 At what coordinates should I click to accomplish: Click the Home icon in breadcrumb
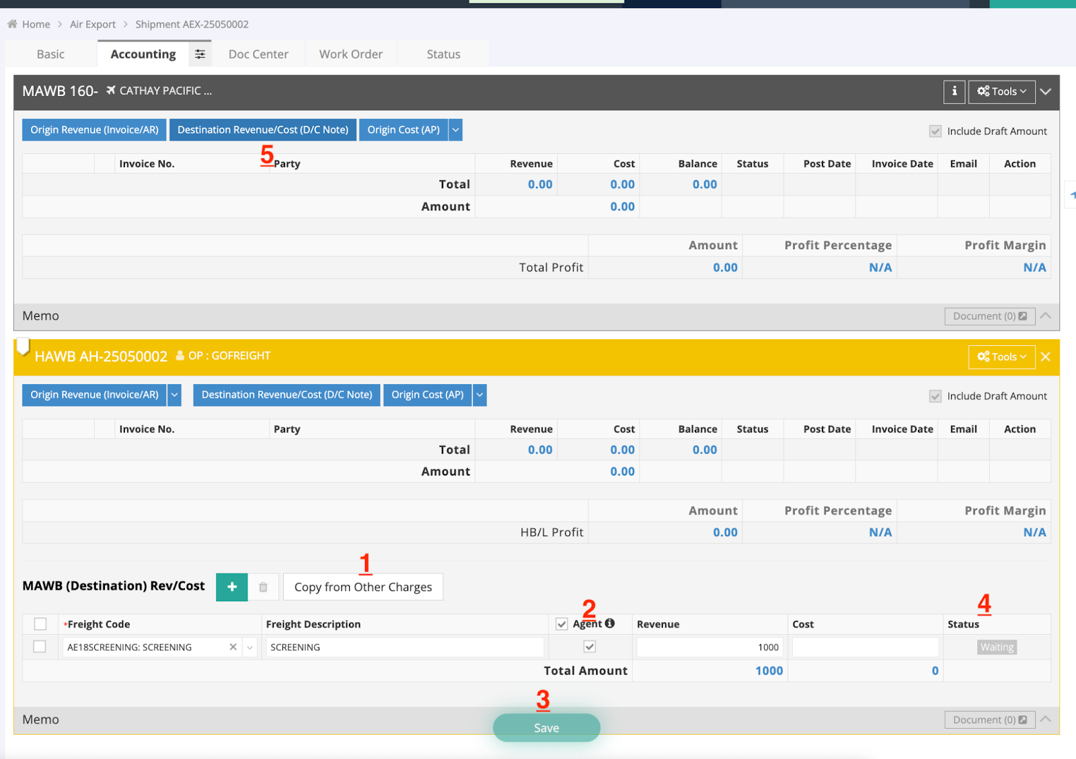(12, 24)
